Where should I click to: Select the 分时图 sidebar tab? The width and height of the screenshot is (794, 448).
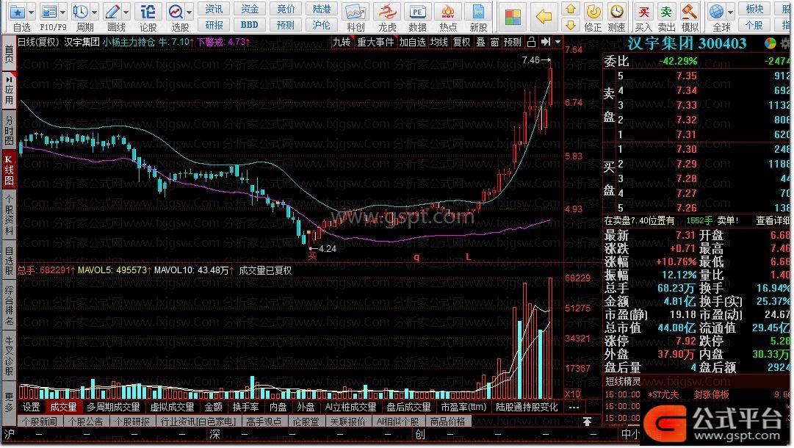pyautogui.click(x=9, y=130)
